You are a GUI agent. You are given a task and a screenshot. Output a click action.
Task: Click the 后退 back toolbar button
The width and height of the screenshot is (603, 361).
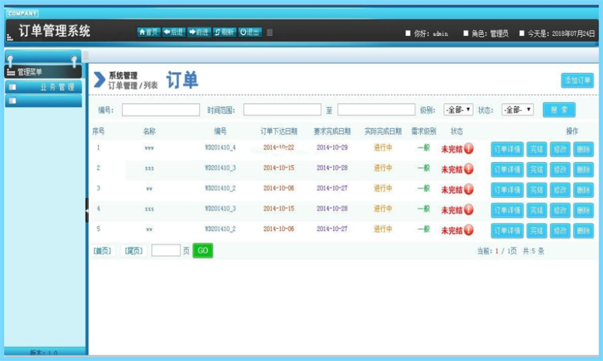pyautogui.click(x=174, y=32)
